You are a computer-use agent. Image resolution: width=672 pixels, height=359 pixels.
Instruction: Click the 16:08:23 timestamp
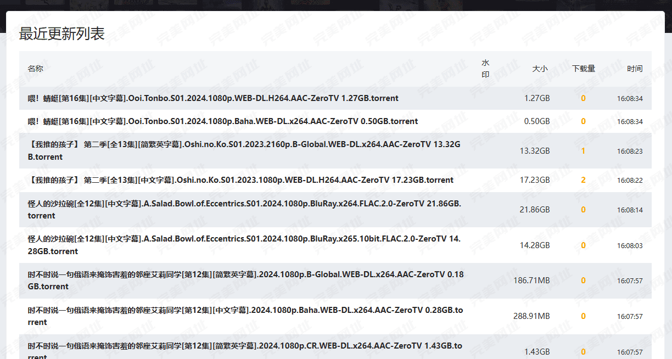(x=630, y=151)
